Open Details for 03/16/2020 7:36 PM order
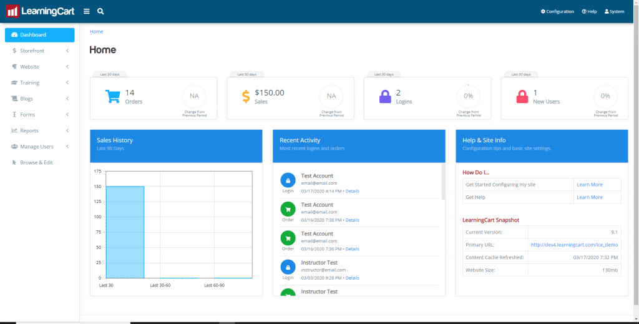 [x=352, y=249]
